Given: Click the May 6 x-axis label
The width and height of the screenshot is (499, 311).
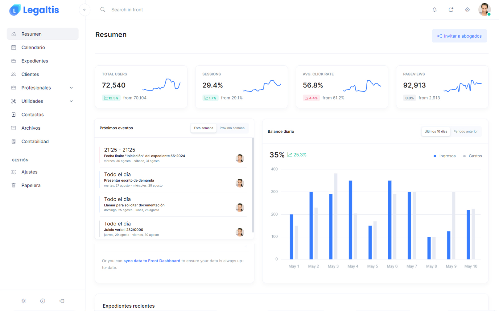Looking at the screenshot, I should pyautogui.click(x=392, y=266).
